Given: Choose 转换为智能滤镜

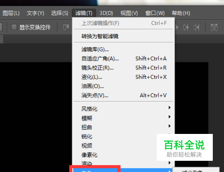Looking at the screenshot, I should (x=123, y=36).
